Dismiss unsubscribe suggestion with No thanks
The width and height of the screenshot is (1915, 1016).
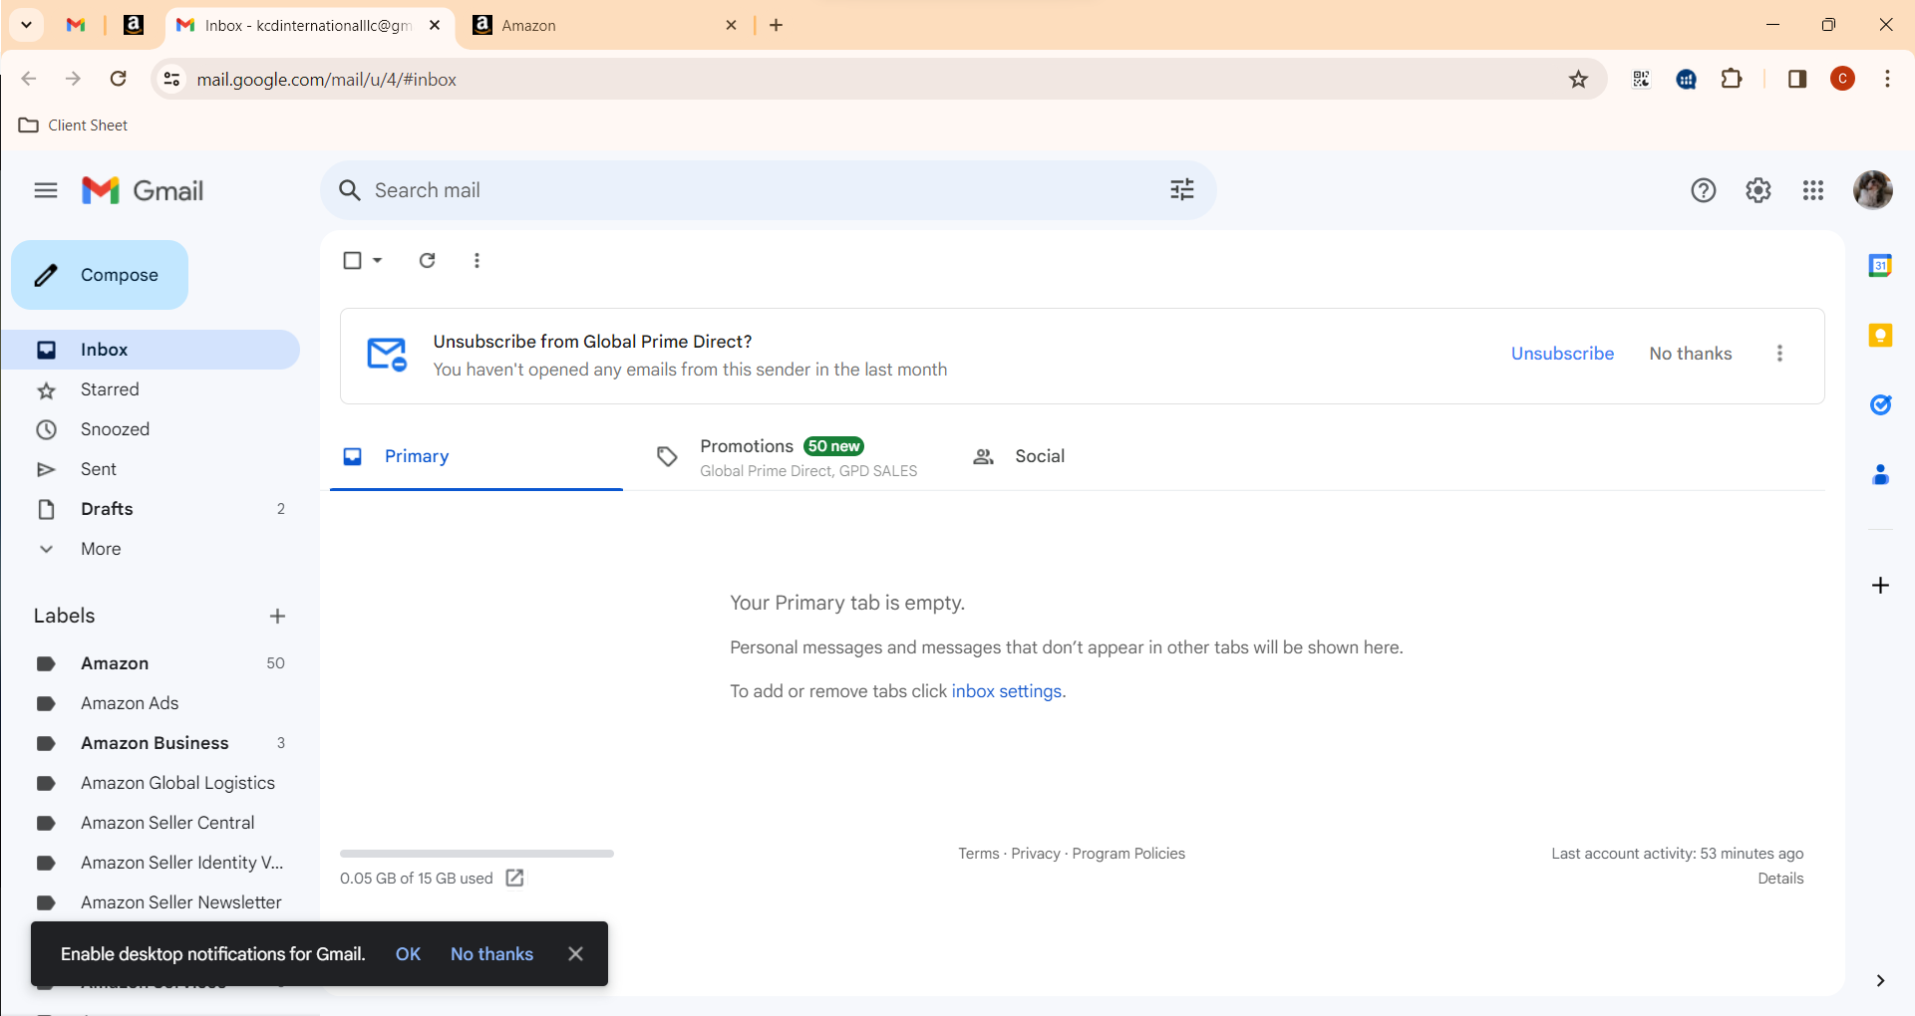(1691, 354)
